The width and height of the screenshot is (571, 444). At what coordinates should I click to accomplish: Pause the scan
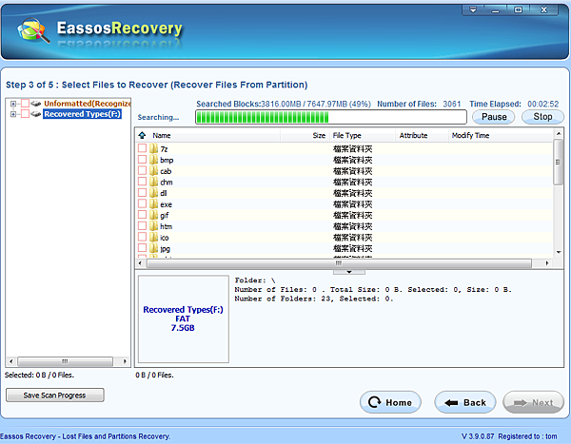pyautogui.click(x=494, y=117)
